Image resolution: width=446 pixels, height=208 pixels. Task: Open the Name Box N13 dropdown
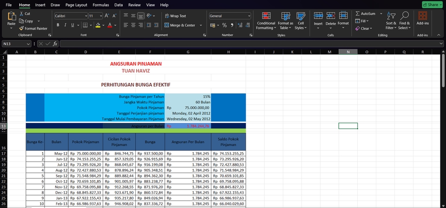click(x=28, y=44)
